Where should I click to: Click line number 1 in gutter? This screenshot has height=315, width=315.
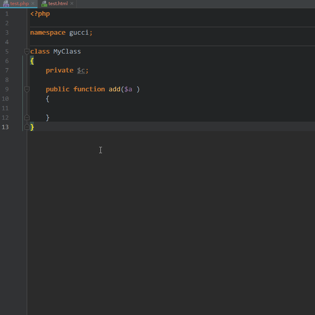[x=7, y=14]
